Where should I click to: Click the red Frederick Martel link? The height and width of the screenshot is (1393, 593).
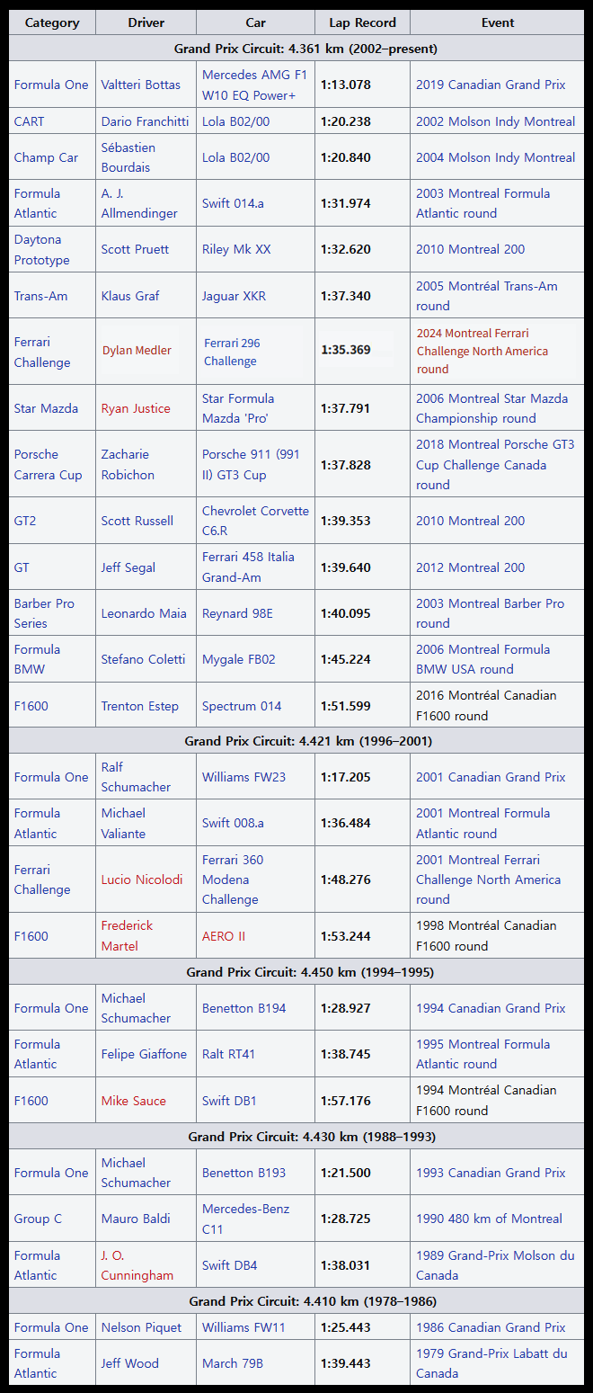pyautogui.click(x=127, y=935)
